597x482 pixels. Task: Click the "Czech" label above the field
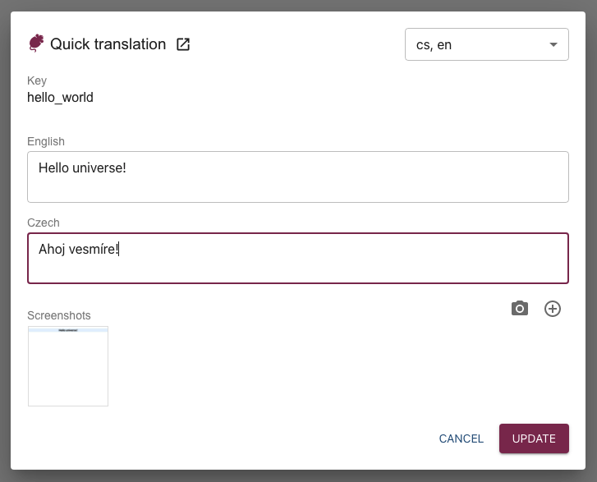point(44,223)
